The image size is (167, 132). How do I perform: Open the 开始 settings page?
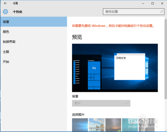click(x=34, y=62)
